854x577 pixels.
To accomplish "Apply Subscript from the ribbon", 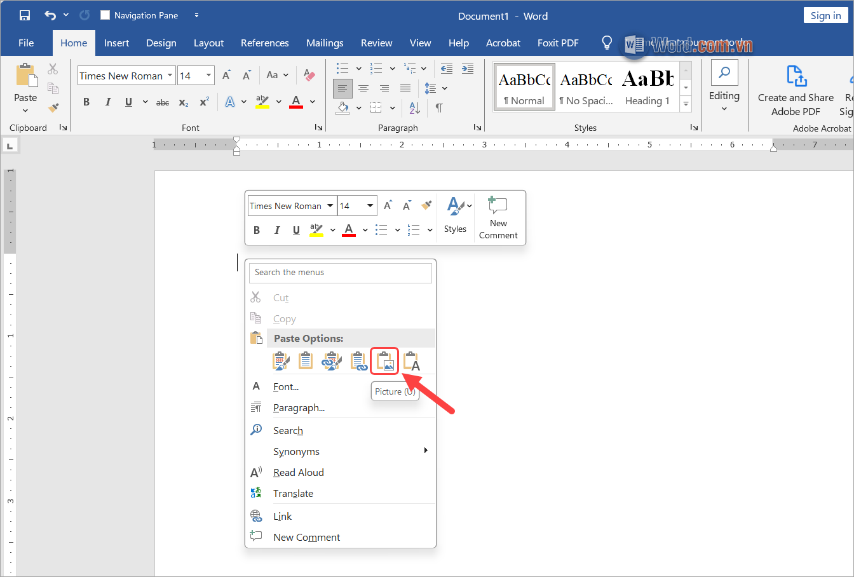I will click(184, 102).
